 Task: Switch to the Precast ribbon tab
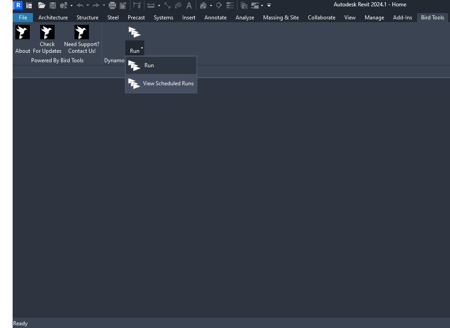136,18
